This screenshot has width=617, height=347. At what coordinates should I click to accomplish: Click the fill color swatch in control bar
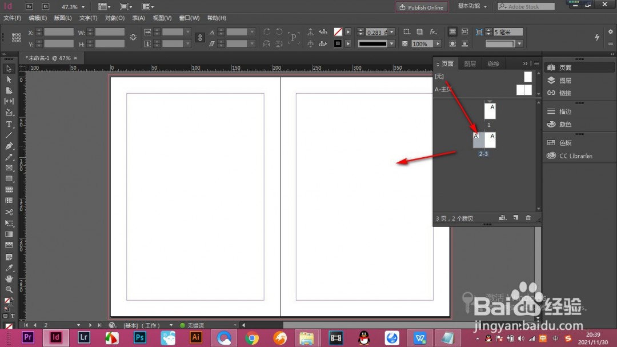(338, 32)
